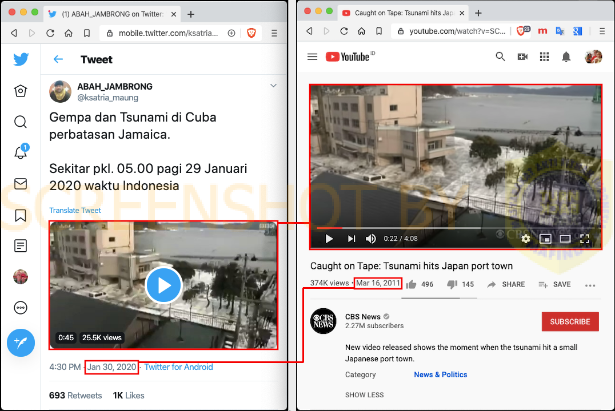Open new tab in YouTube browser window
Image resolution: width=615 pixels, height=411 pixels.
(x=478, y=13)
